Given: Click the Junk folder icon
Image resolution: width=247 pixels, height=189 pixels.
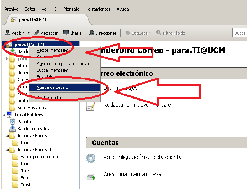Looking at the screenshot, I should point(15,171).
